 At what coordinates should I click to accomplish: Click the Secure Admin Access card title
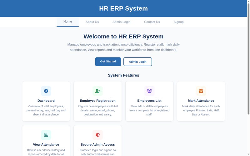point(98,144)
